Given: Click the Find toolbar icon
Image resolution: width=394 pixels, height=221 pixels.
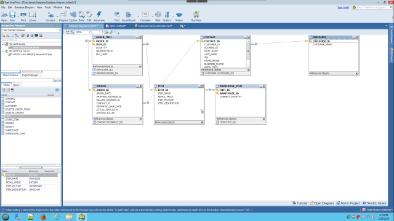Looking at the screenshot, I should (117, 17).
